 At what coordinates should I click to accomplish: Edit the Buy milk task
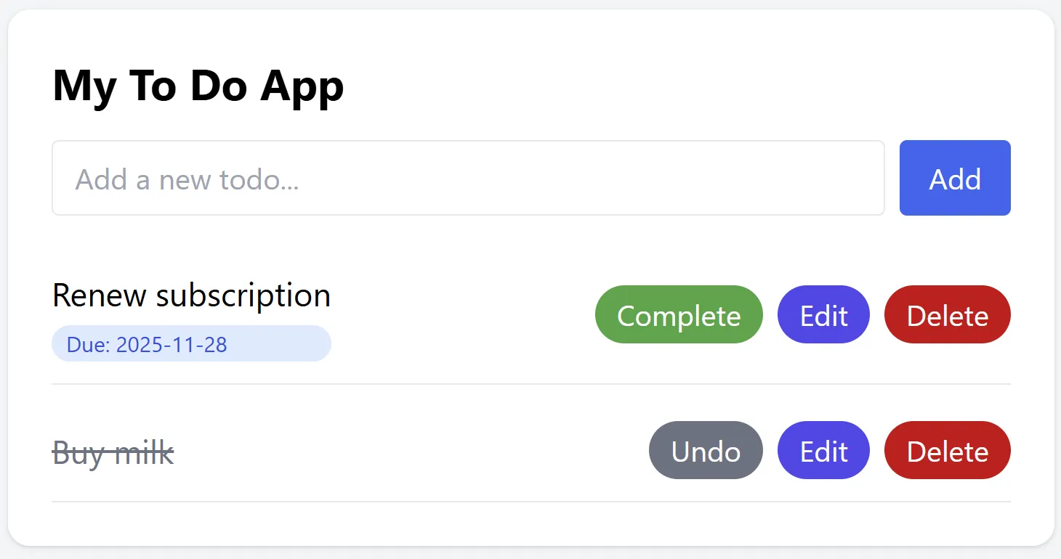(x=823, y=450)
